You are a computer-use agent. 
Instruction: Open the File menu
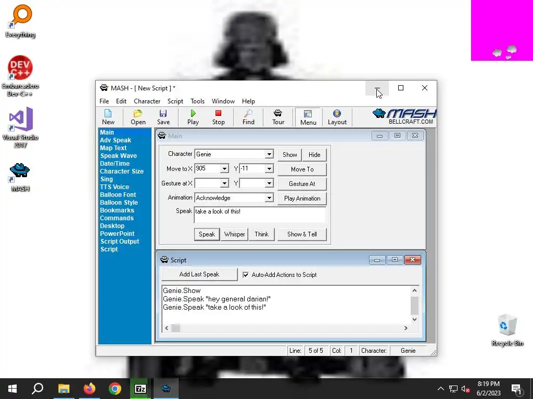pos(104,101)
